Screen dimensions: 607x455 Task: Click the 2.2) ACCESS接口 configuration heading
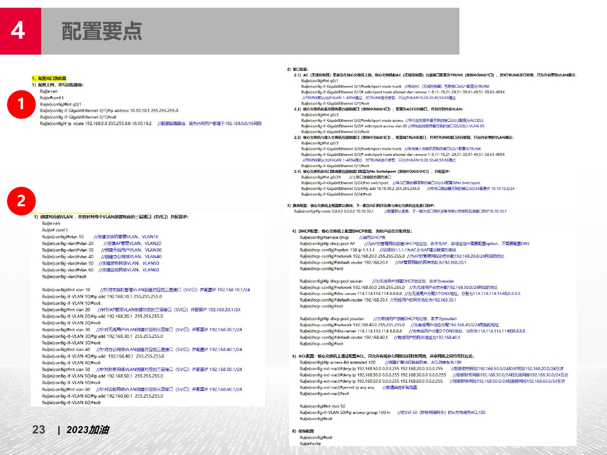[378, 109]
